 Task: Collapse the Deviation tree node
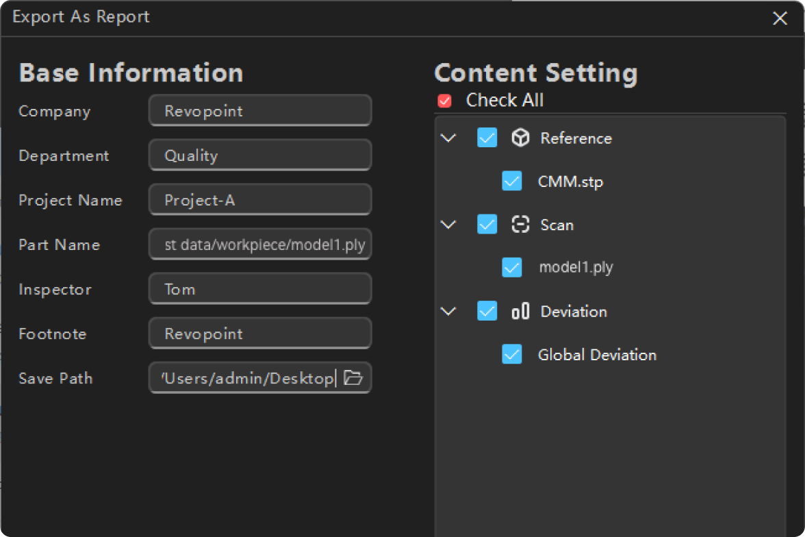pos(448,312)
